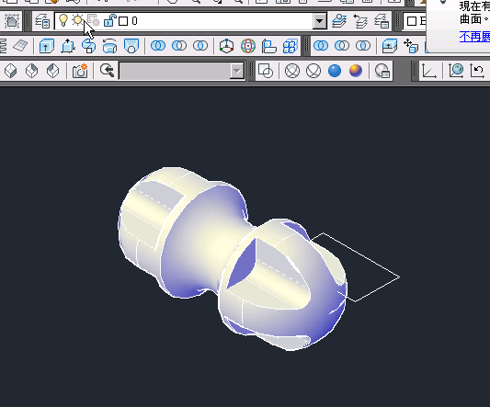
Task: Select the 3D Rotate tool
Action: pos(248,46)
